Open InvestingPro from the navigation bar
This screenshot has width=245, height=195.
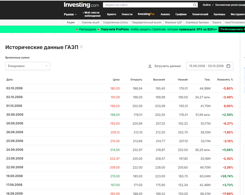tap(146, 14)
